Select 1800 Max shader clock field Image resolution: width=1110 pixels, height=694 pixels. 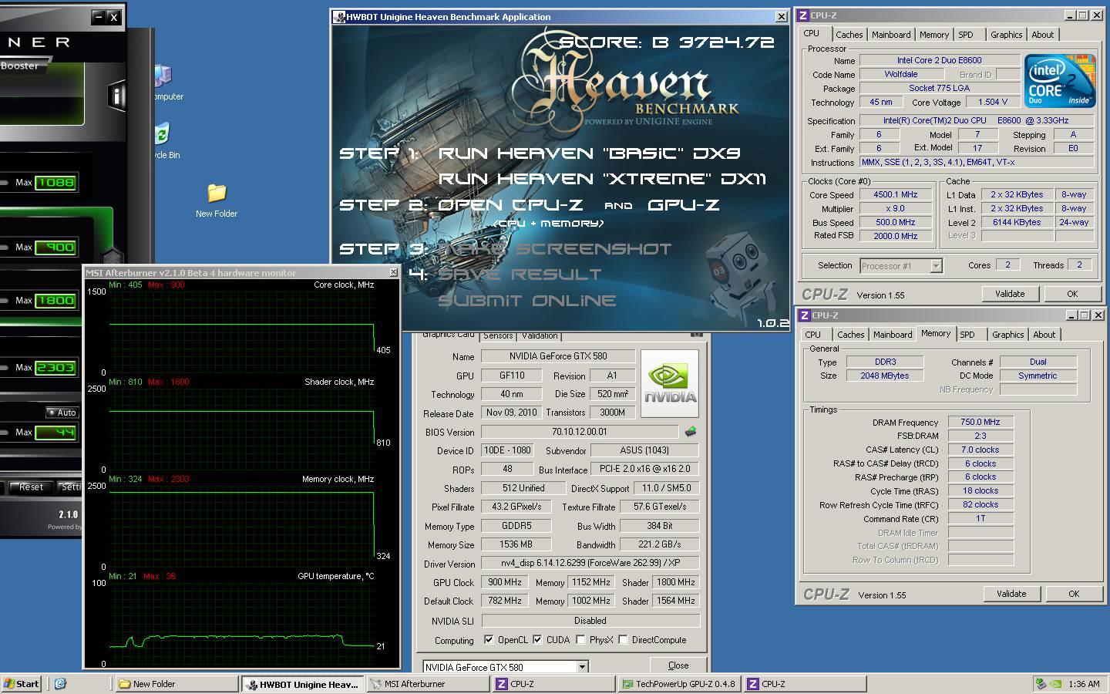[55, 301]
